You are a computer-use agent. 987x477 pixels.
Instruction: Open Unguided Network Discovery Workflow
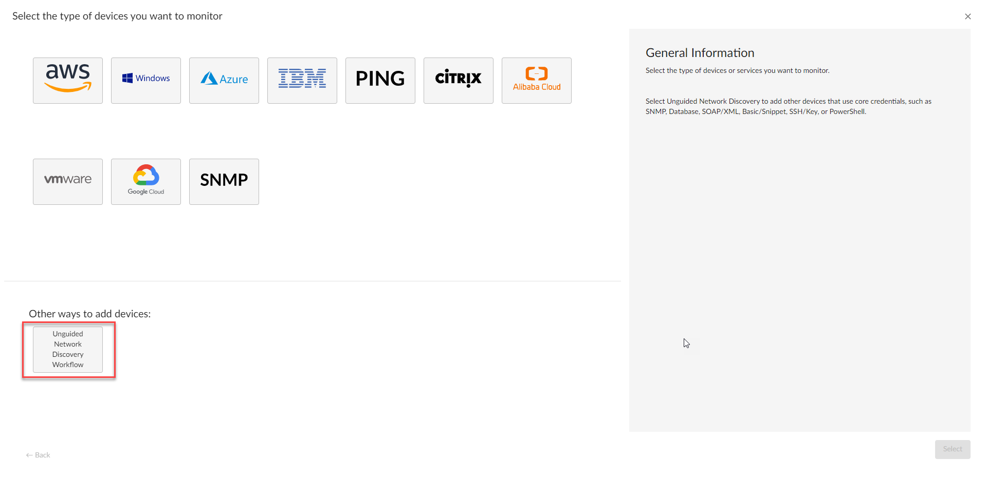[68, 350]
